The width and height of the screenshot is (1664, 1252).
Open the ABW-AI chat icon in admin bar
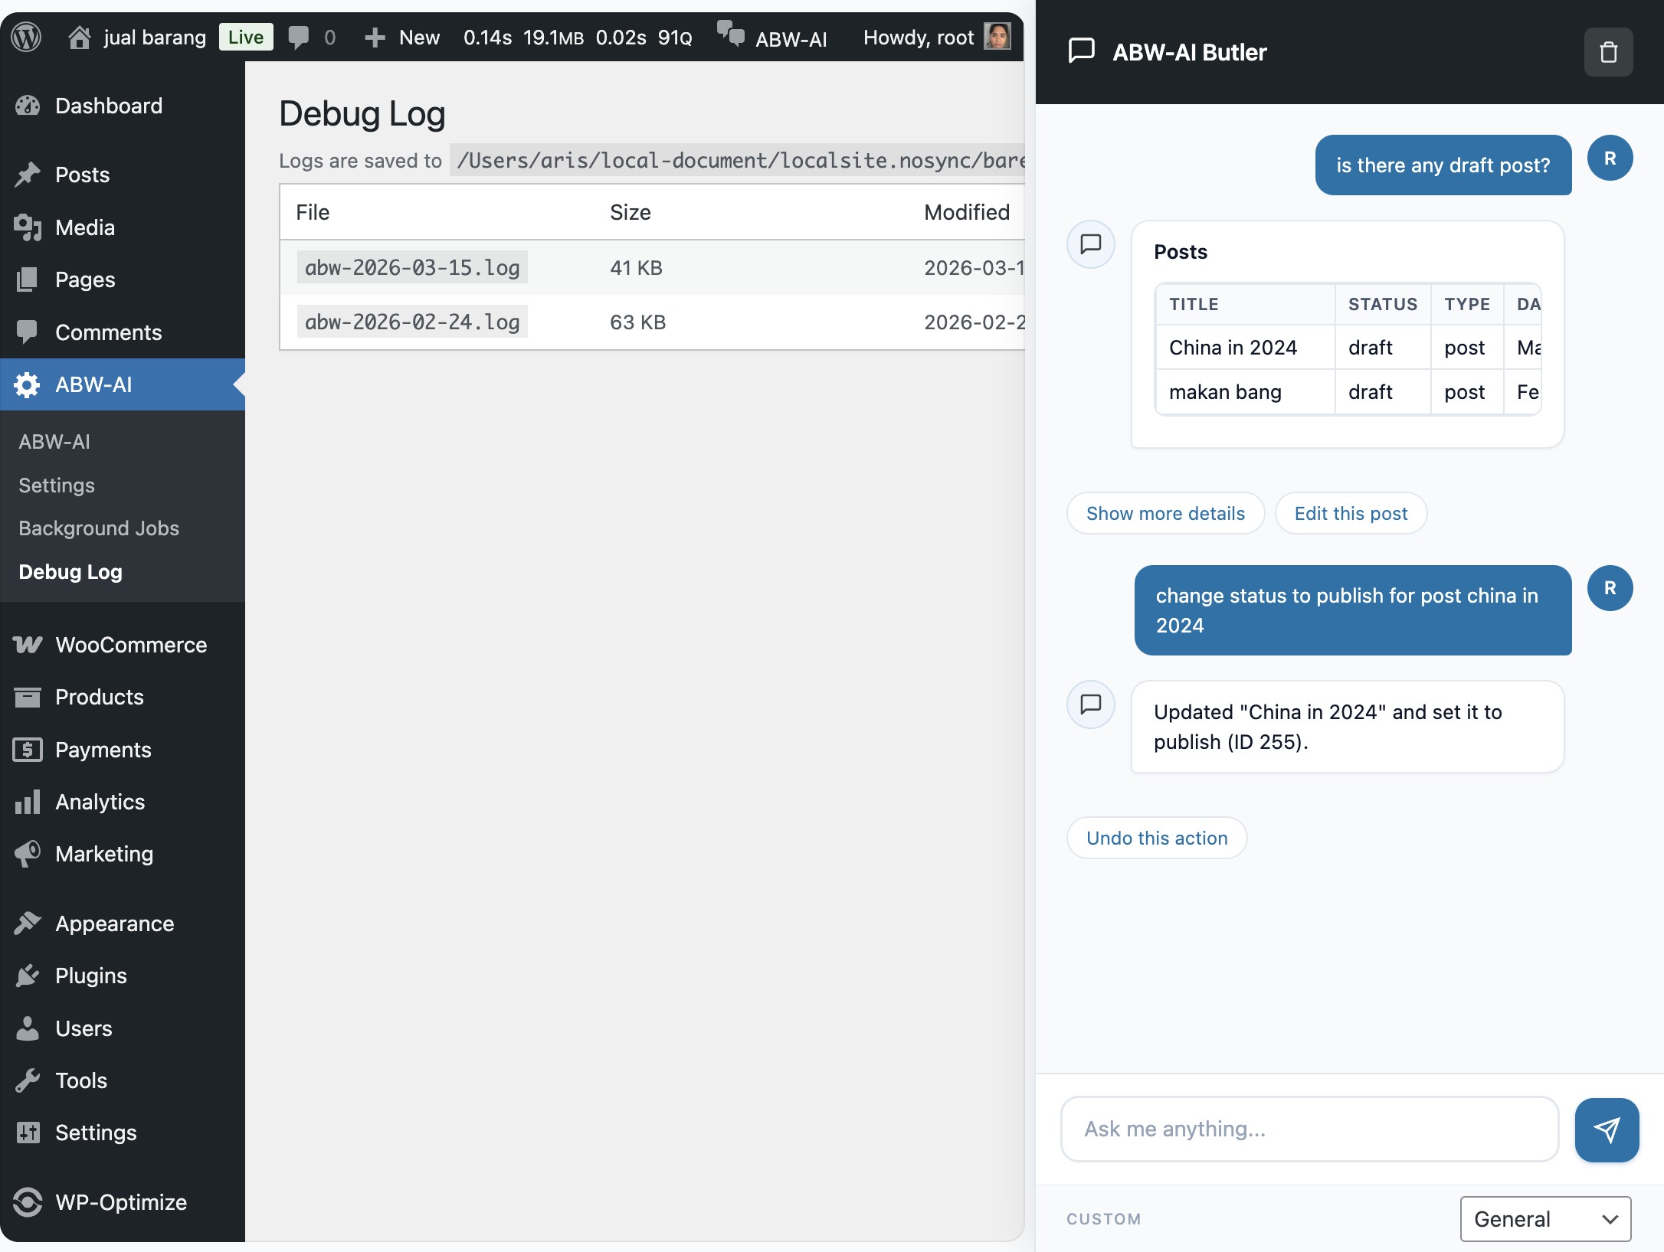(731, 34)
